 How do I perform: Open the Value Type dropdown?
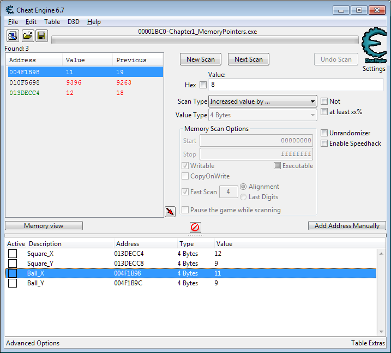pos(263,115)
